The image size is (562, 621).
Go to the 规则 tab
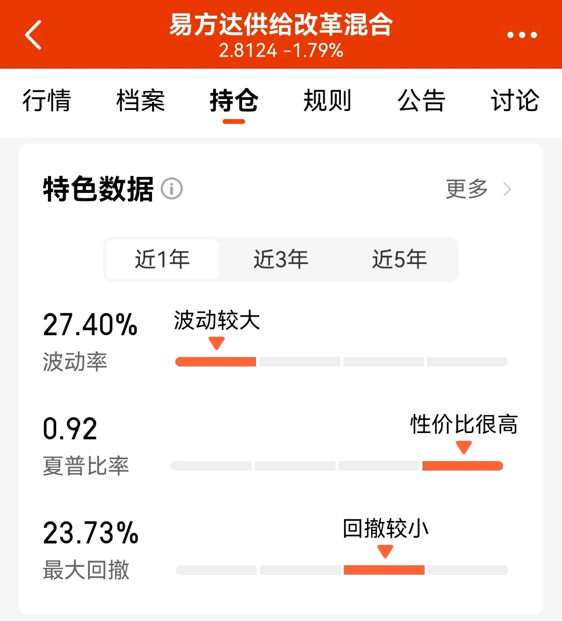click(327, 100)
